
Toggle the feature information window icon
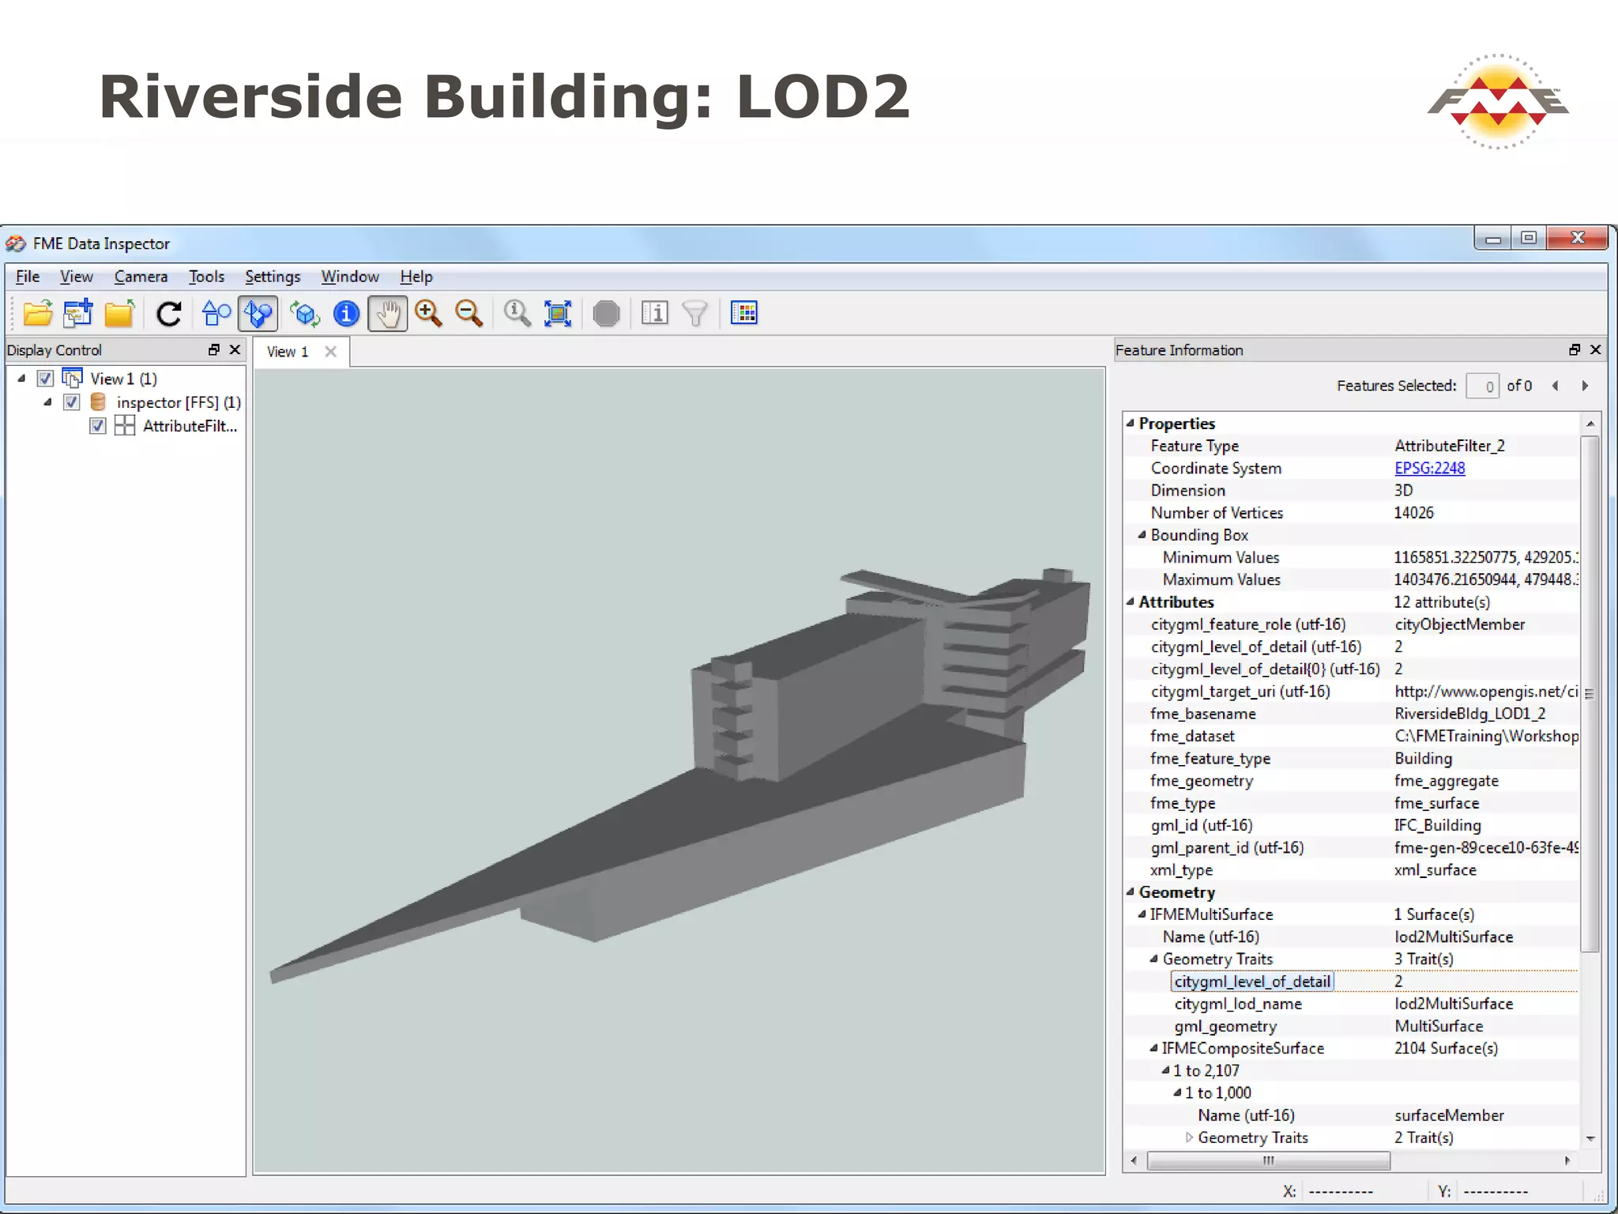tap(655, 314)
